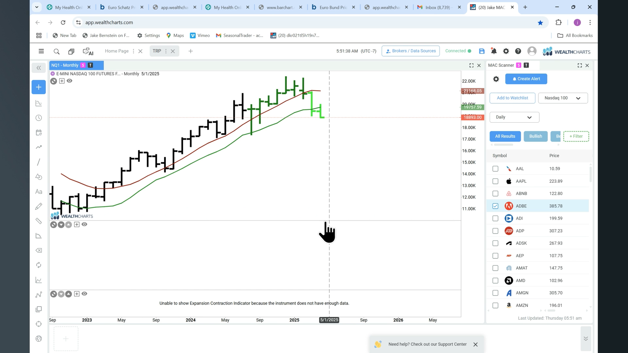
Task: Expand middle indicator pane plus box
Action: (77, 225)
